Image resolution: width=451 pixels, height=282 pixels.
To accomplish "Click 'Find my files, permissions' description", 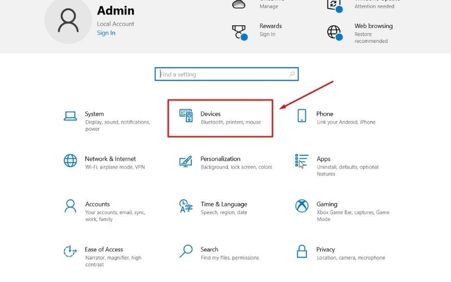I will point(230,258).
